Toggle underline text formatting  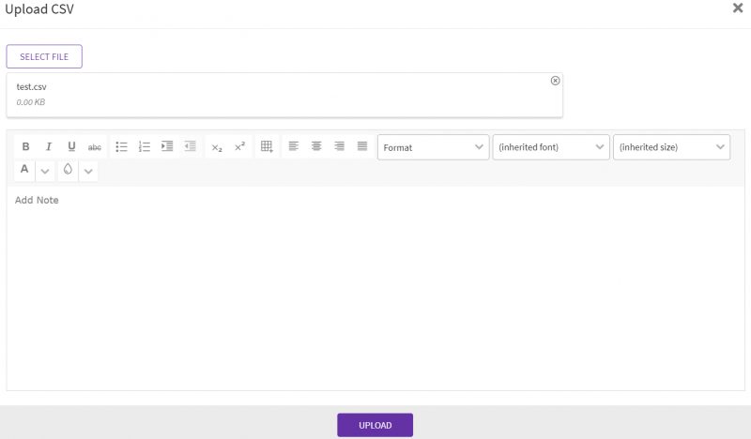pyautogui.click(x=71, y=146)
